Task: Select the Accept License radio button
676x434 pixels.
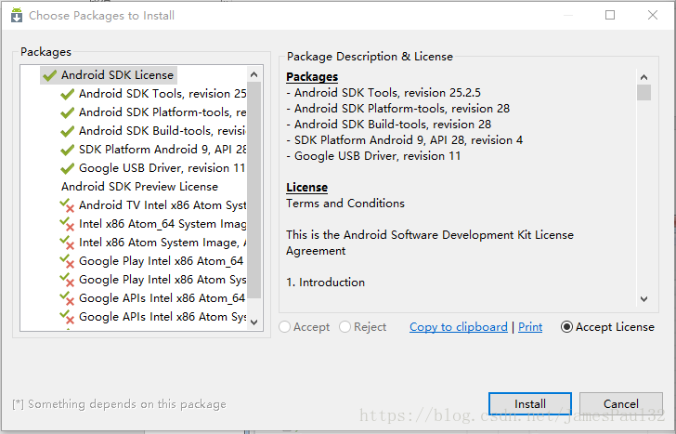Action: click(x=566, y=327)
